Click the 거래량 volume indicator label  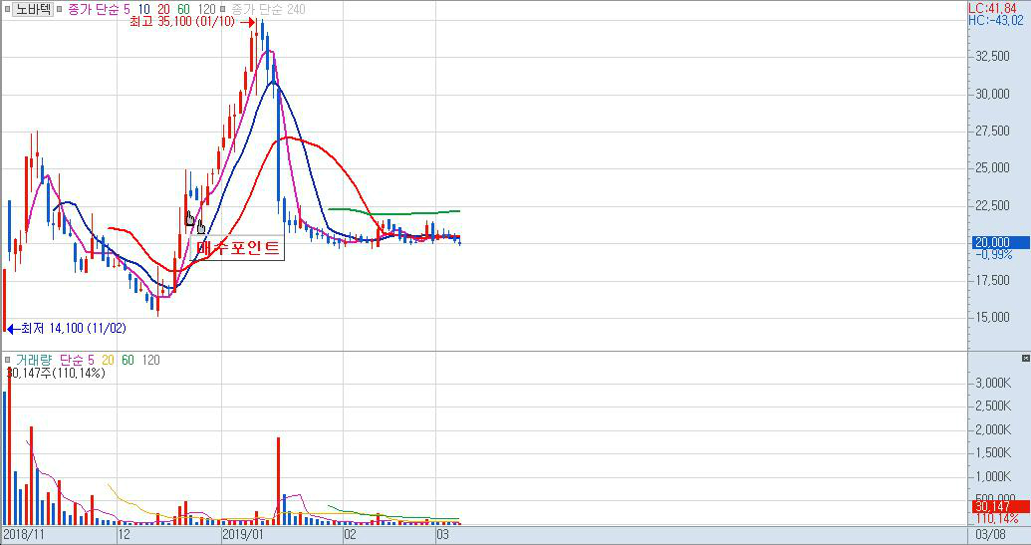[x=34, y=360]
